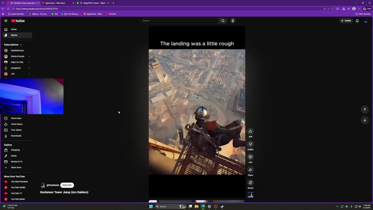Expand the Subscriptions section
Image resolution: width=373 pixels, height=210 pixels.
(x=13, y=45)
